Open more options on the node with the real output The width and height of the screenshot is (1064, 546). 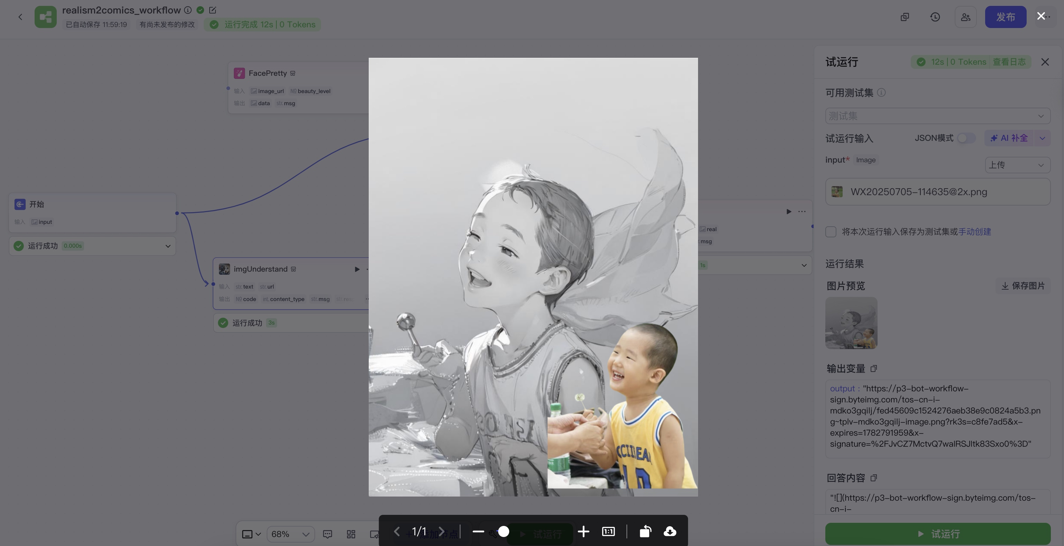(x=802, y=212)
